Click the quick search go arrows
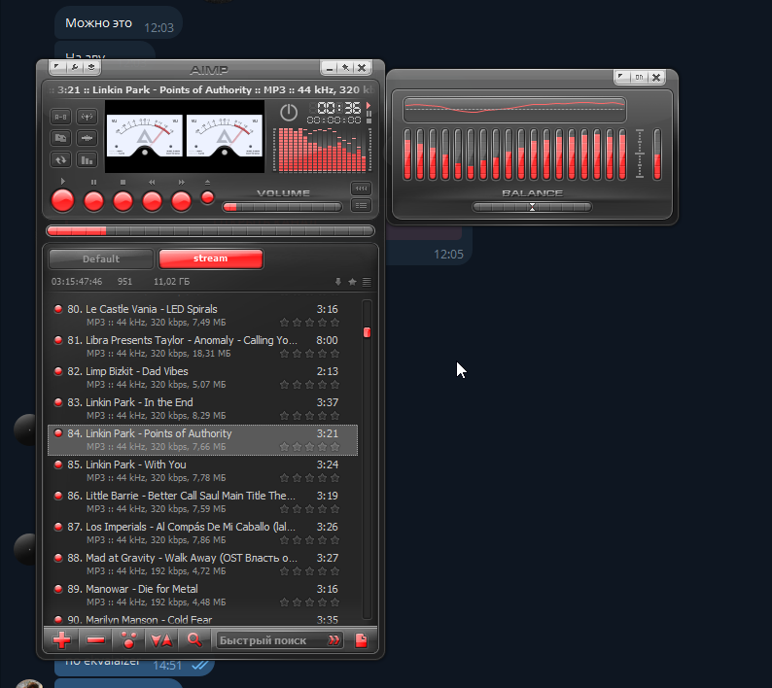 [333, 640]
